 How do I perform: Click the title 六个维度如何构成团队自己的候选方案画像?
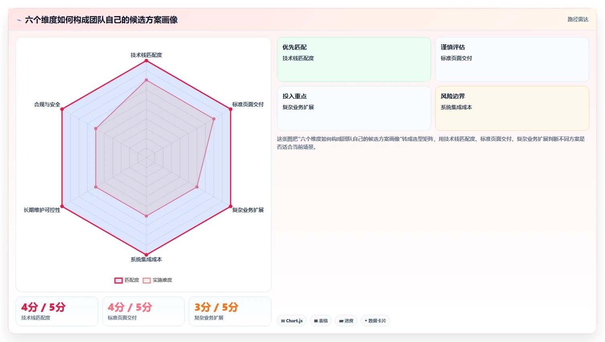tap(101, 20)
